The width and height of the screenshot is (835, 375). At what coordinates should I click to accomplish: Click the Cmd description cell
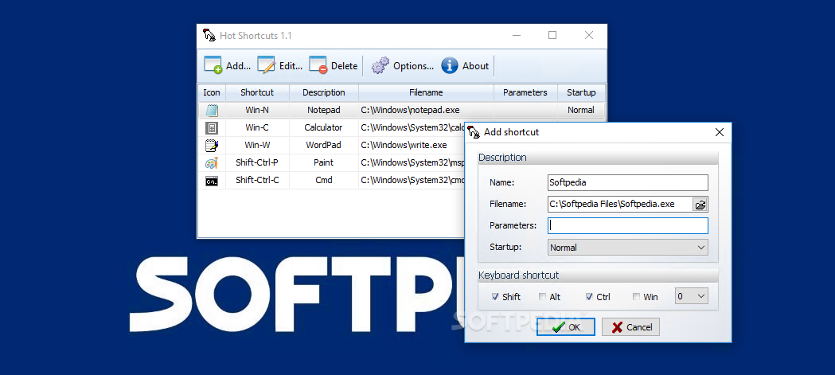324,180
